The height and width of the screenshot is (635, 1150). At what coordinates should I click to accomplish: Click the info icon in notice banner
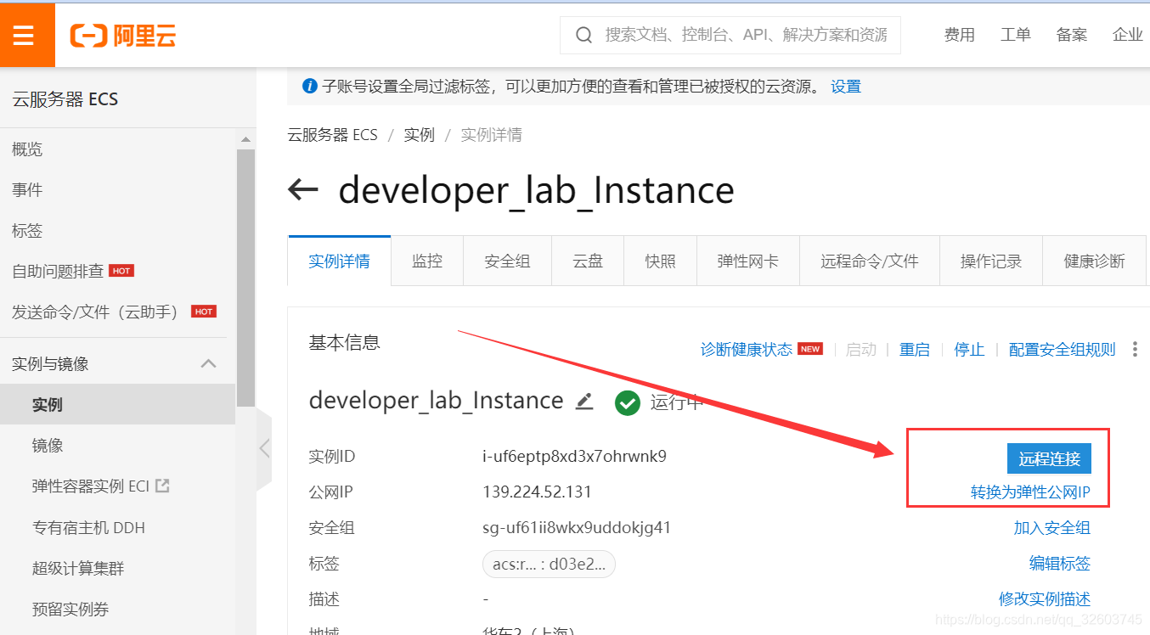click(x=310, y=86)
